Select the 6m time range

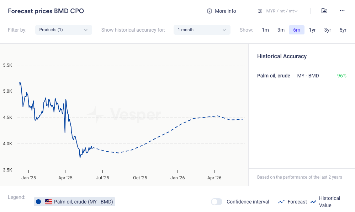297,30
